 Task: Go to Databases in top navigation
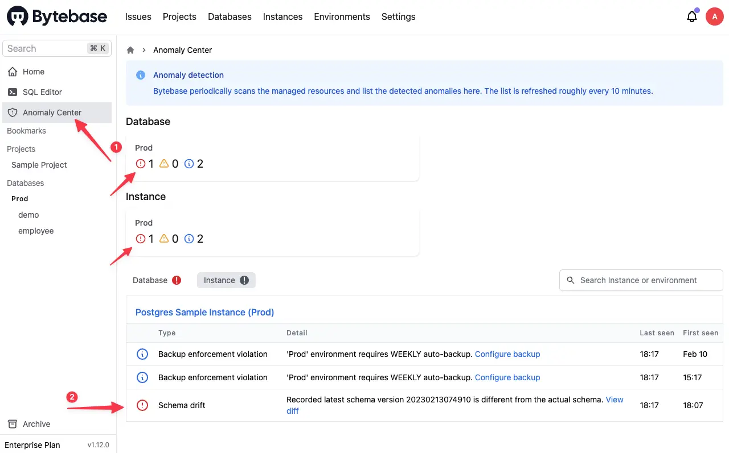tap(230, 16)
